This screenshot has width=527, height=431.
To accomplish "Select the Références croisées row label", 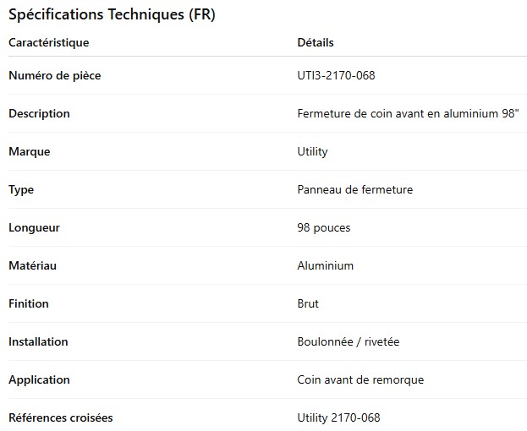I will (x=60, y=417).
